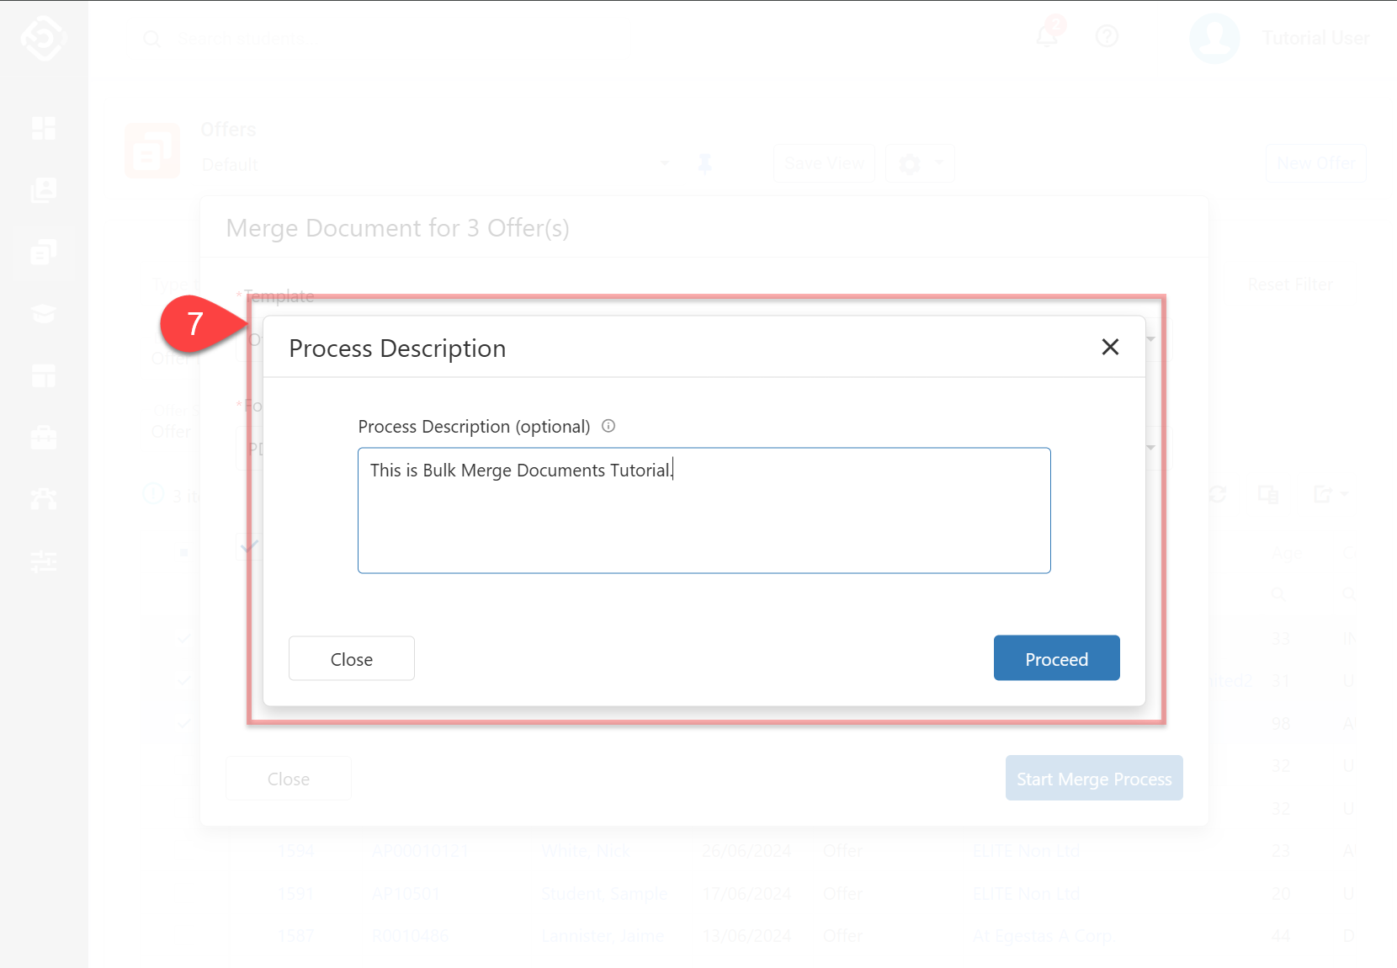Open the briefcase icon in sidebar
Viewport: 1397px width, 968px height.
click(44, 438)
